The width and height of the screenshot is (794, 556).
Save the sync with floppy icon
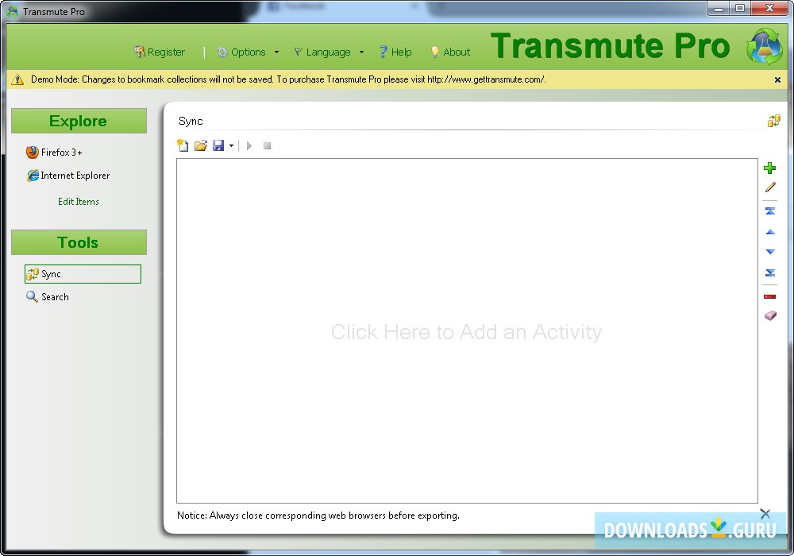click(x=218, y=146)
